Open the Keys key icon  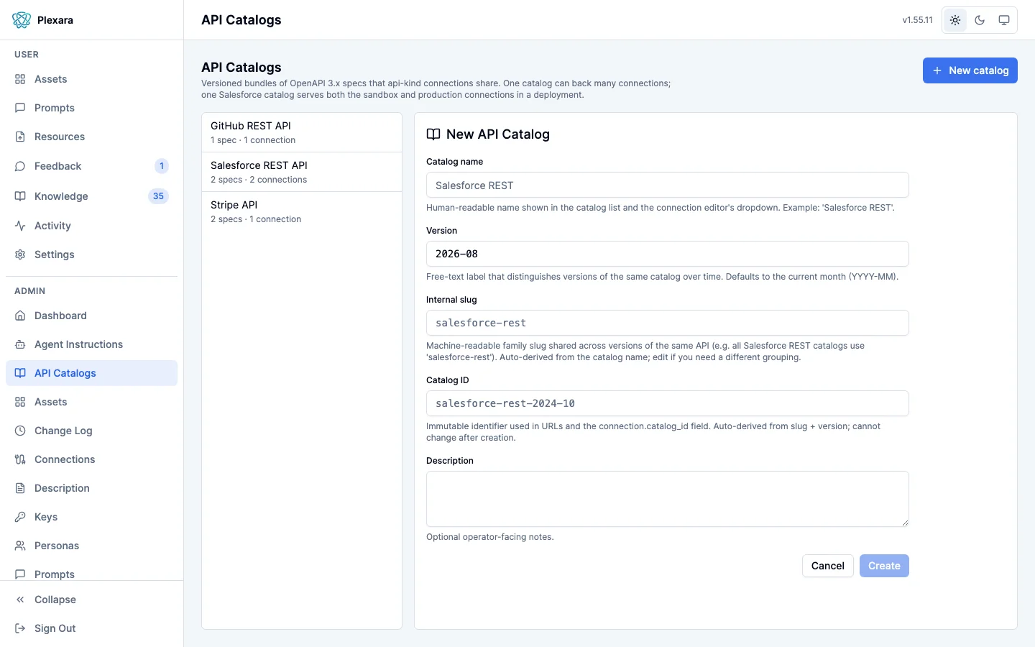point(20,517)
